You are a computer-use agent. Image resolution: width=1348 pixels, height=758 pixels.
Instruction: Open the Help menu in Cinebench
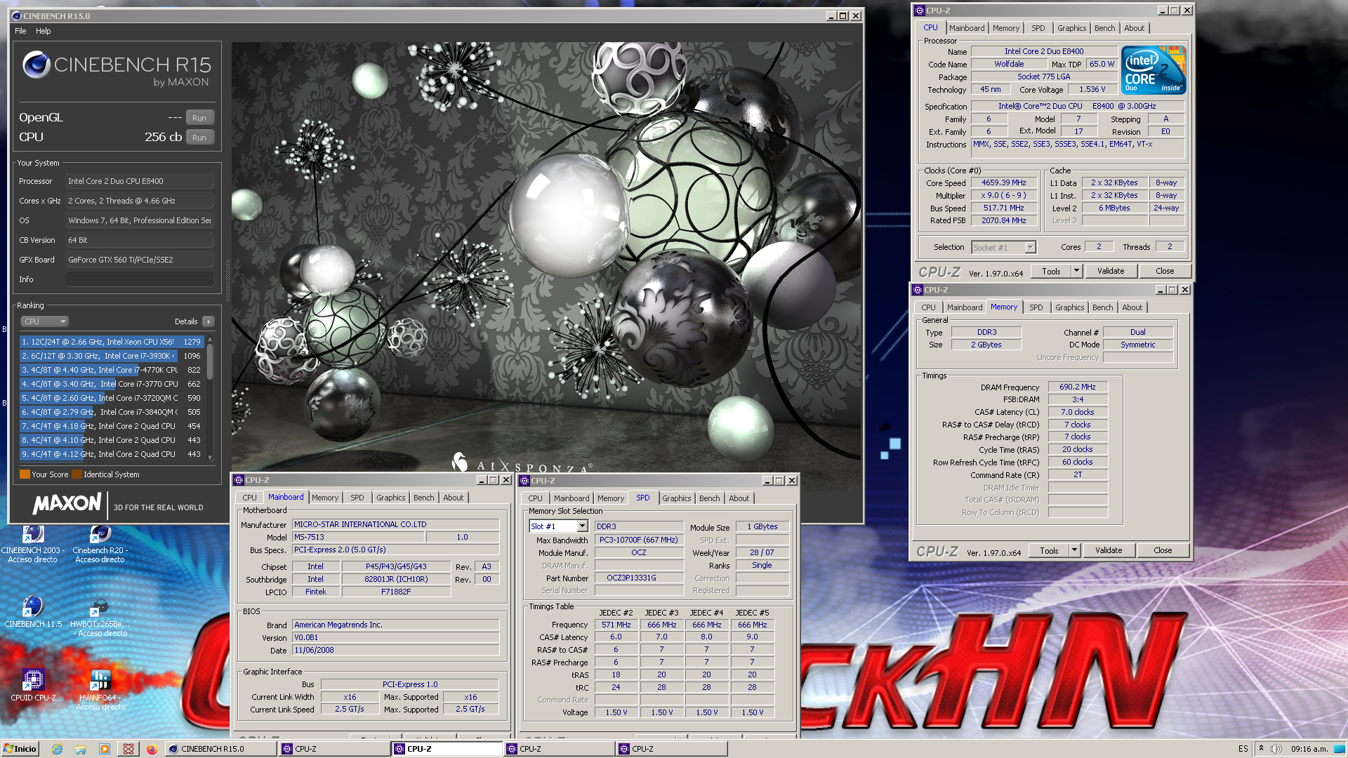44,31
